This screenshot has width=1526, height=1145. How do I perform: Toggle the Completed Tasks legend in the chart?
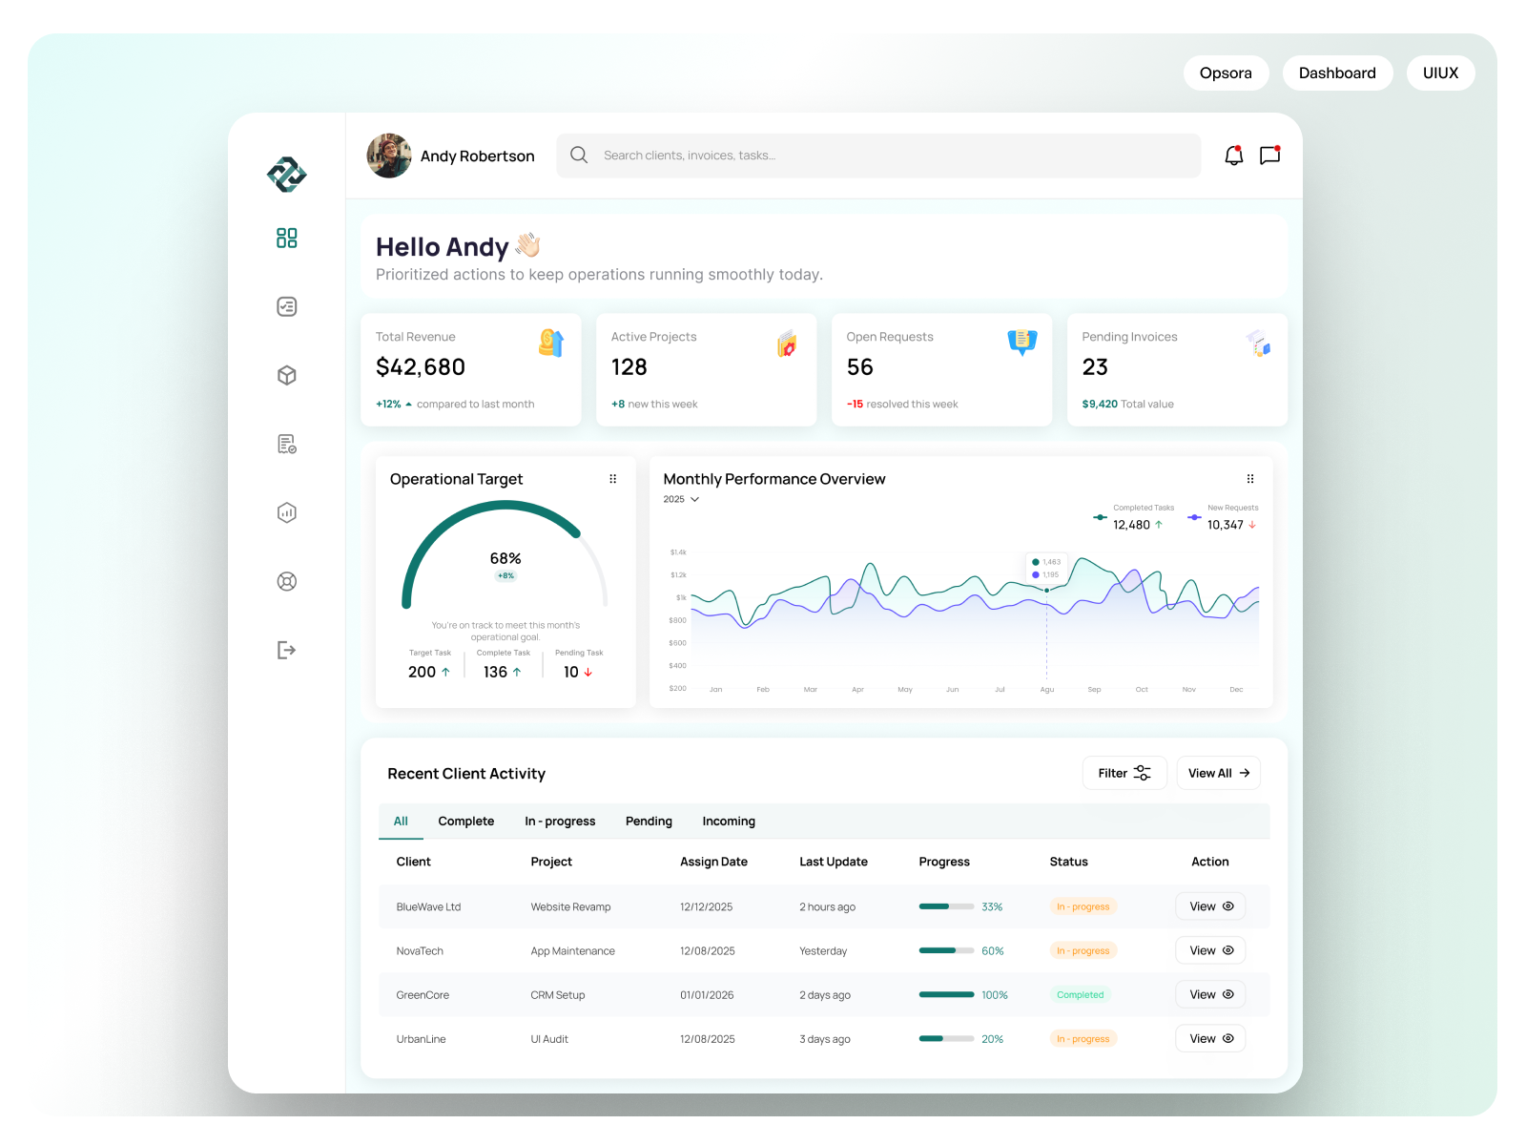[x=1130, y=515]
